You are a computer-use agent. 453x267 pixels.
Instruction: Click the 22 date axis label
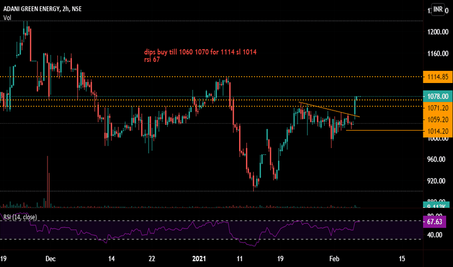click(152, 259)
